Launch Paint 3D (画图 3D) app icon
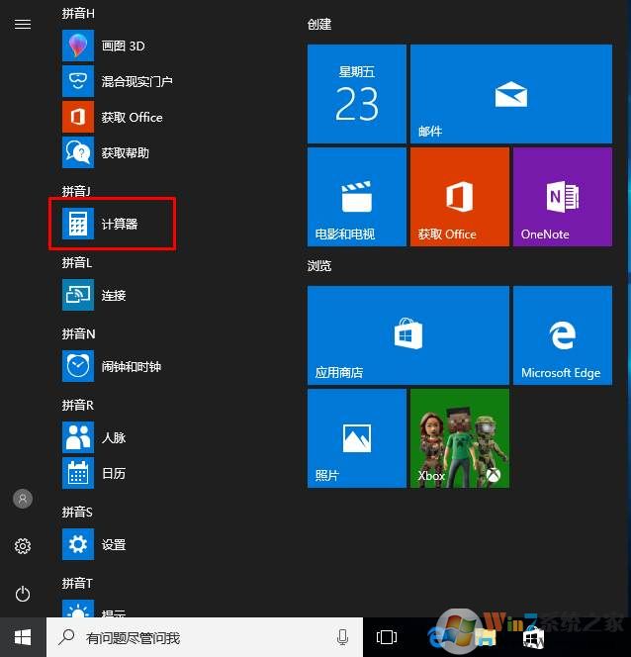The width and height of the screenshot is (631, 657). (78, 46)
